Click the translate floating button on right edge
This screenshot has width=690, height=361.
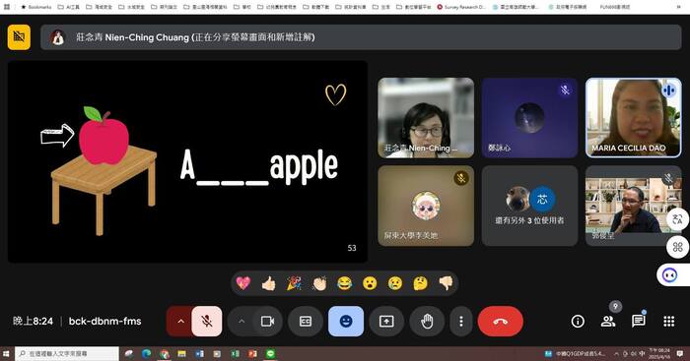pyautogui.click(x=678, y=218)
